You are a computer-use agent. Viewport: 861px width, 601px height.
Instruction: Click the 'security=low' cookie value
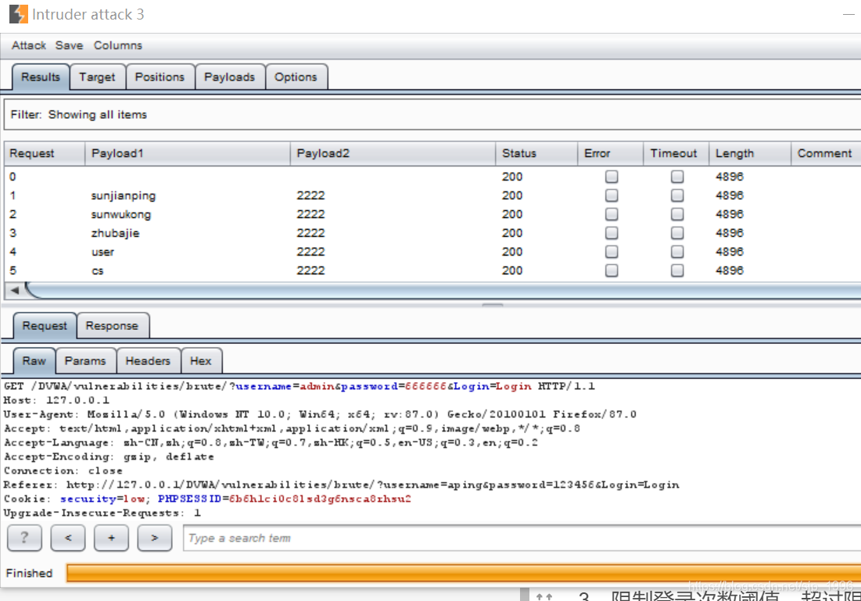(102, 499)
